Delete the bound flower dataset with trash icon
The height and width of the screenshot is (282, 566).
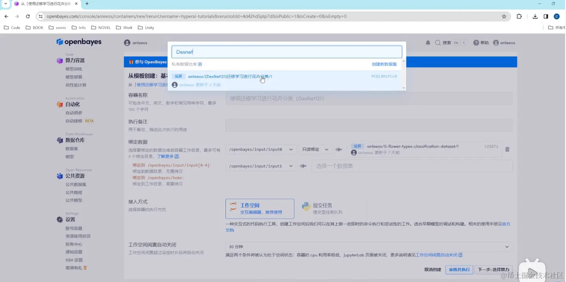point(507,149)
